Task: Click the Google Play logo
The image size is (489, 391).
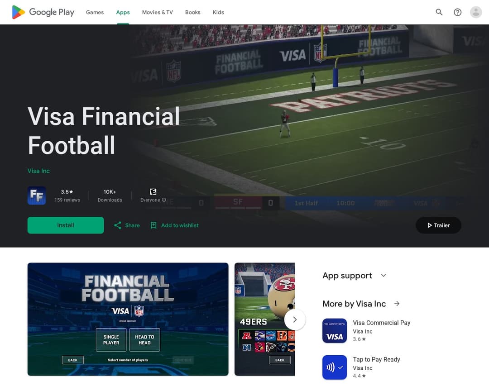Action: [43, 12]
